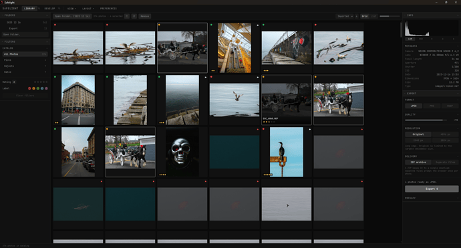Select ZIP archive delivery
The width and height of the screenshot is (461, 248).
click(x=418, y=162)
